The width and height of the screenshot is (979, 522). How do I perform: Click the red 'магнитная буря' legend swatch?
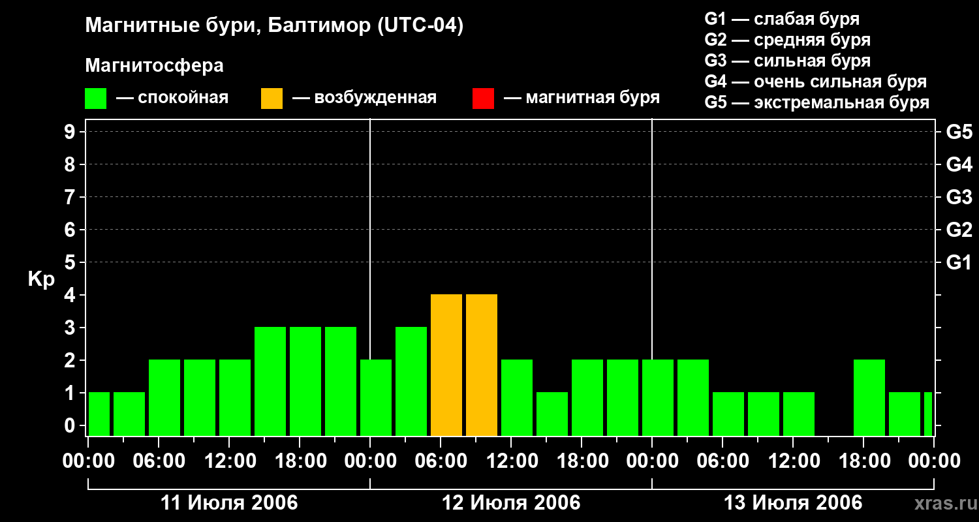pyautogui.click(x=484, y=99)
